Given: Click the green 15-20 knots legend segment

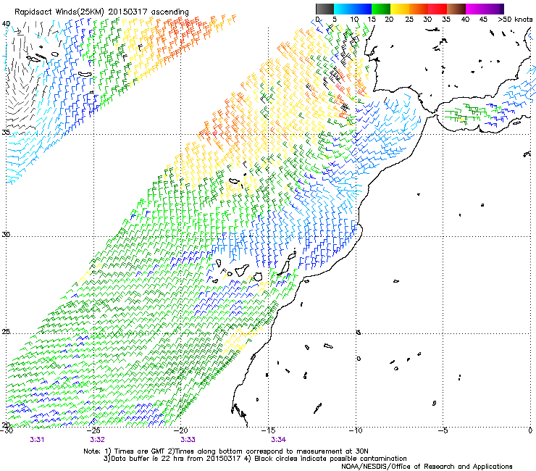Looking at the screenshot, I should pyautogui.click(x=381, y=9).
